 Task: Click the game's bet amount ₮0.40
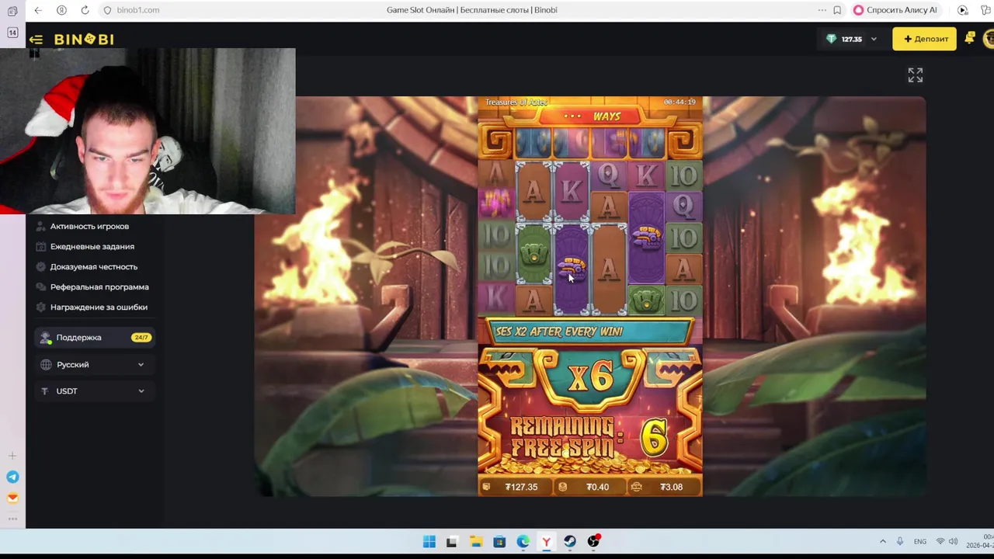point(590,487)
